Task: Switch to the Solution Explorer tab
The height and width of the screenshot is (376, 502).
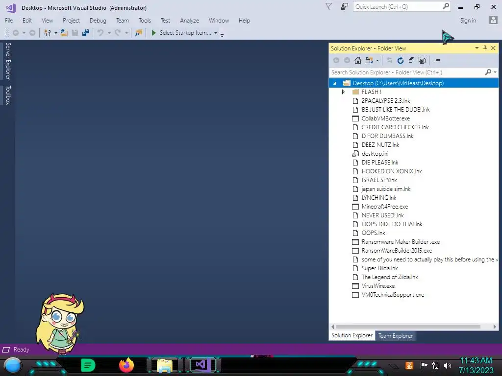Action: [352, 335]
